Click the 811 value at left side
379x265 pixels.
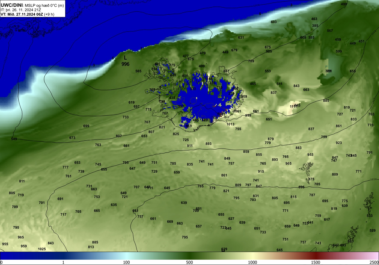click(22, 181)
